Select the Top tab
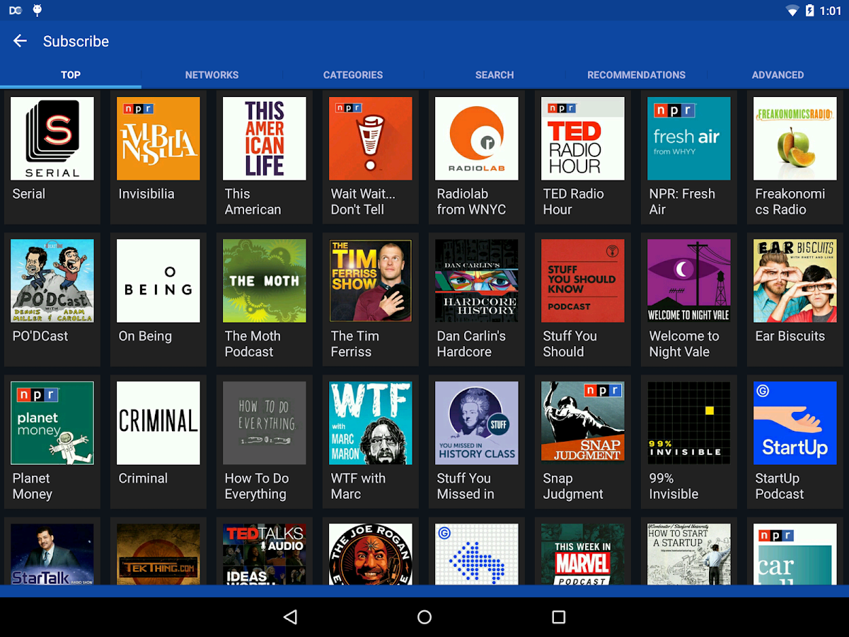The width and height of the screenshot is (849, 637). coord(71,75)
